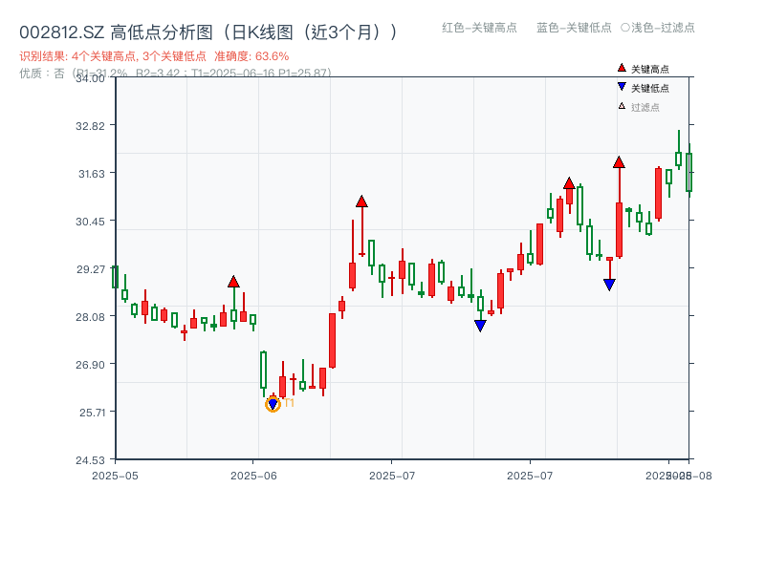Click the blue triangle marker below the mid-July dip

pos(478,326)
